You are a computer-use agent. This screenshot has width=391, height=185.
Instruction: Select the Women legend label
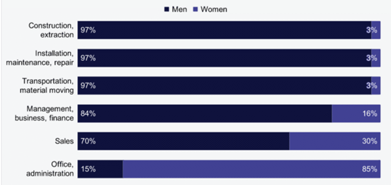214,10
